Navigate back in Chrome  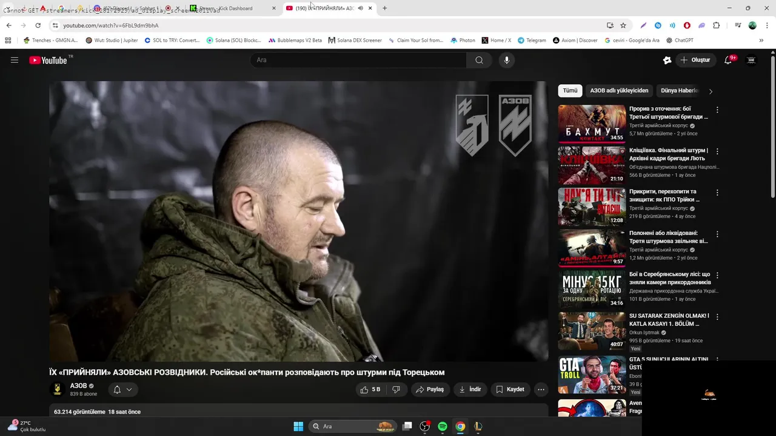pyautogui.click(x=8, y=25)
